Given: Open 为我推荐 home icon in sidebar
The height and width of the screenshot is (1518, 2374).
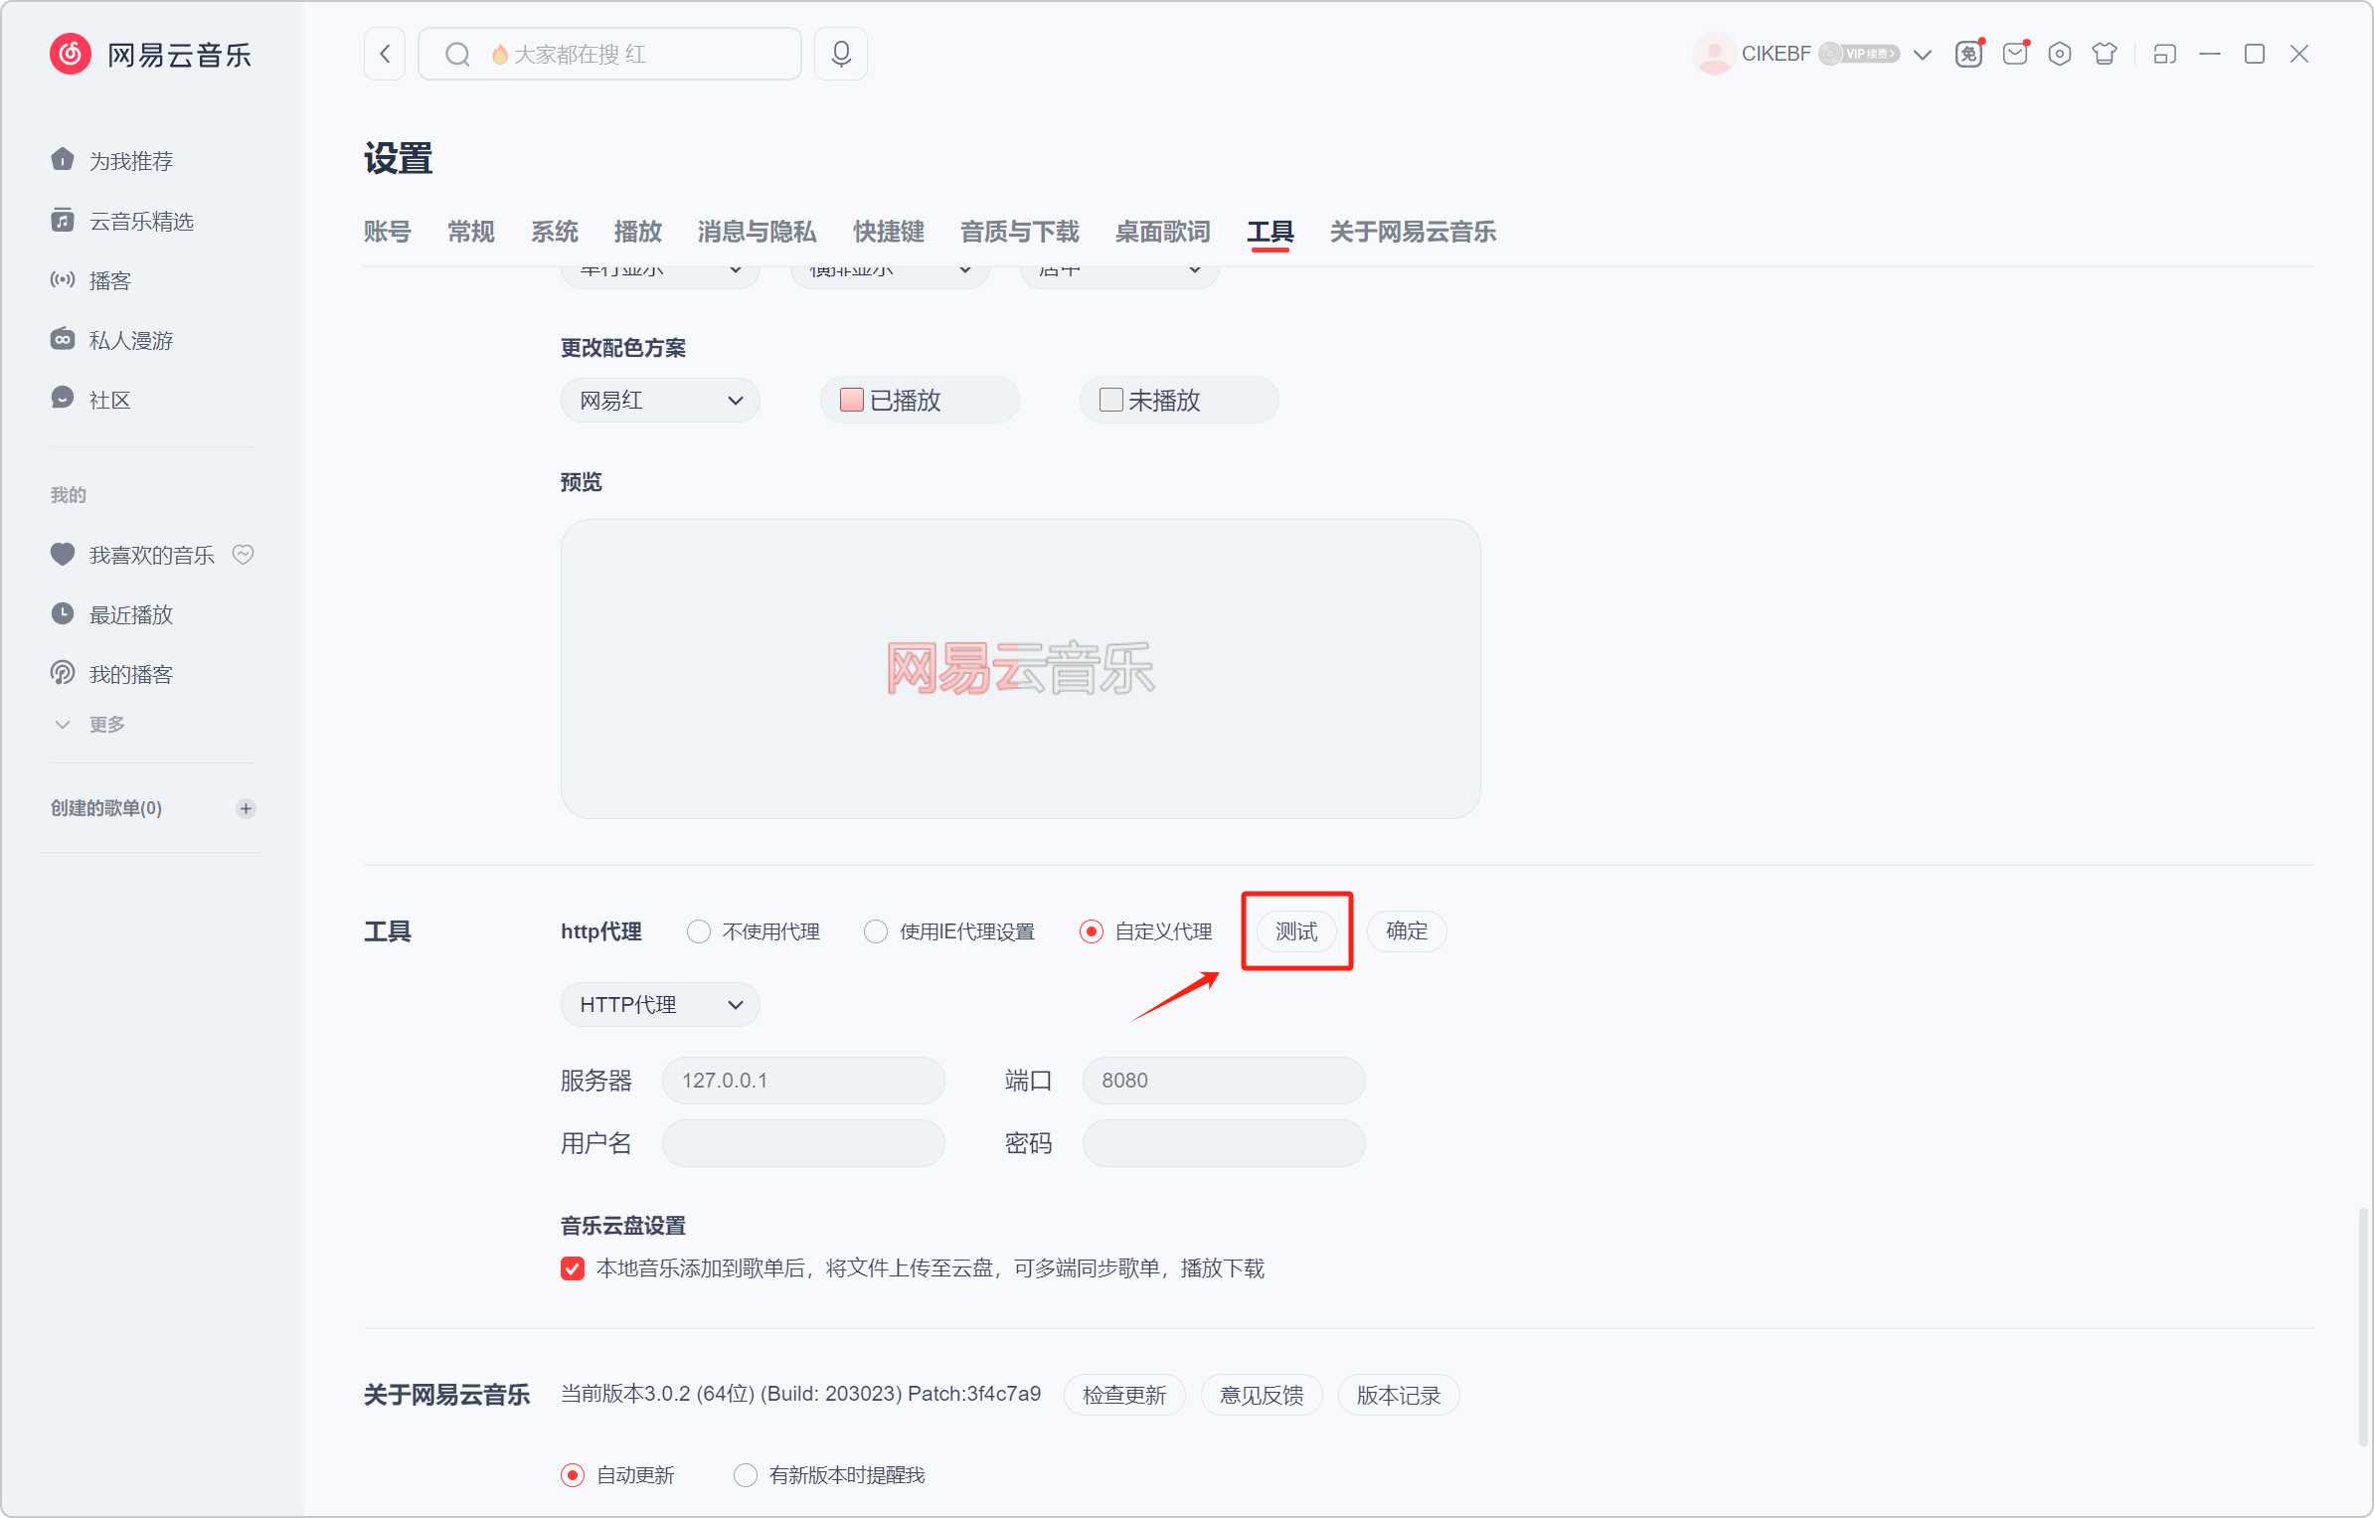Looking at the screenshot, I should [63, 160].
